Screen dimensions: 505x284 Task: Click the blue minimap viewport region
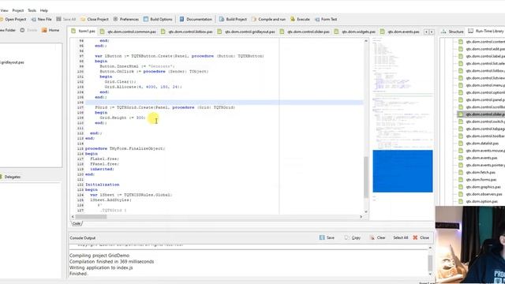point(402,171)
